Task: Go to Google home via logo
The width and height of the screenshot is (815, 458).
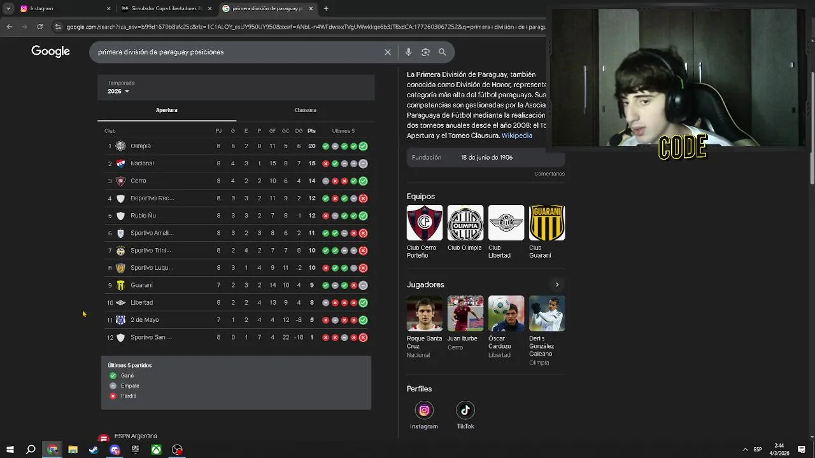Action: point(50,52)
